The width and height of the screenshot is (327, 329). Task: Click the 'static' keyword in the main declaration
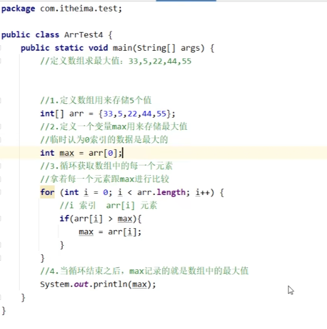tap(69, 48)
